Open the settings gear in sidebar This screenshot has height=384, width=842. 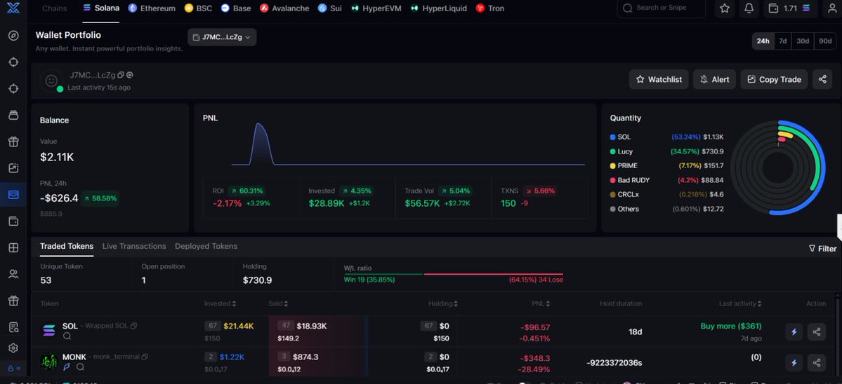point(13,348)
